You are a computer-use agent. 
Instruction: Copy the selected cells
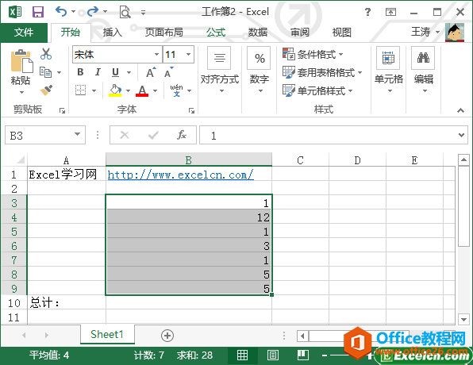[46, 72]
